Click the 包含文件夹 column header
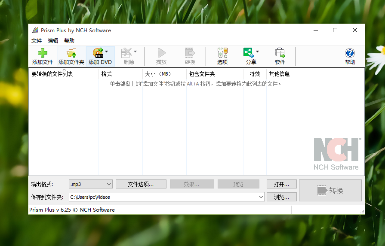This screenshot has height=246, width=385. coord(215,74)
